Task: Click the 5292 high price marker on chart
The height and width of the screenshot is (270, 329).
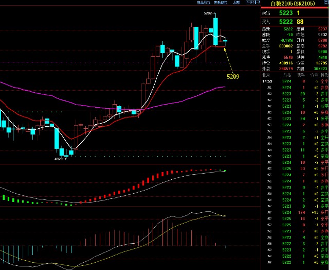Action: (207, 13)
